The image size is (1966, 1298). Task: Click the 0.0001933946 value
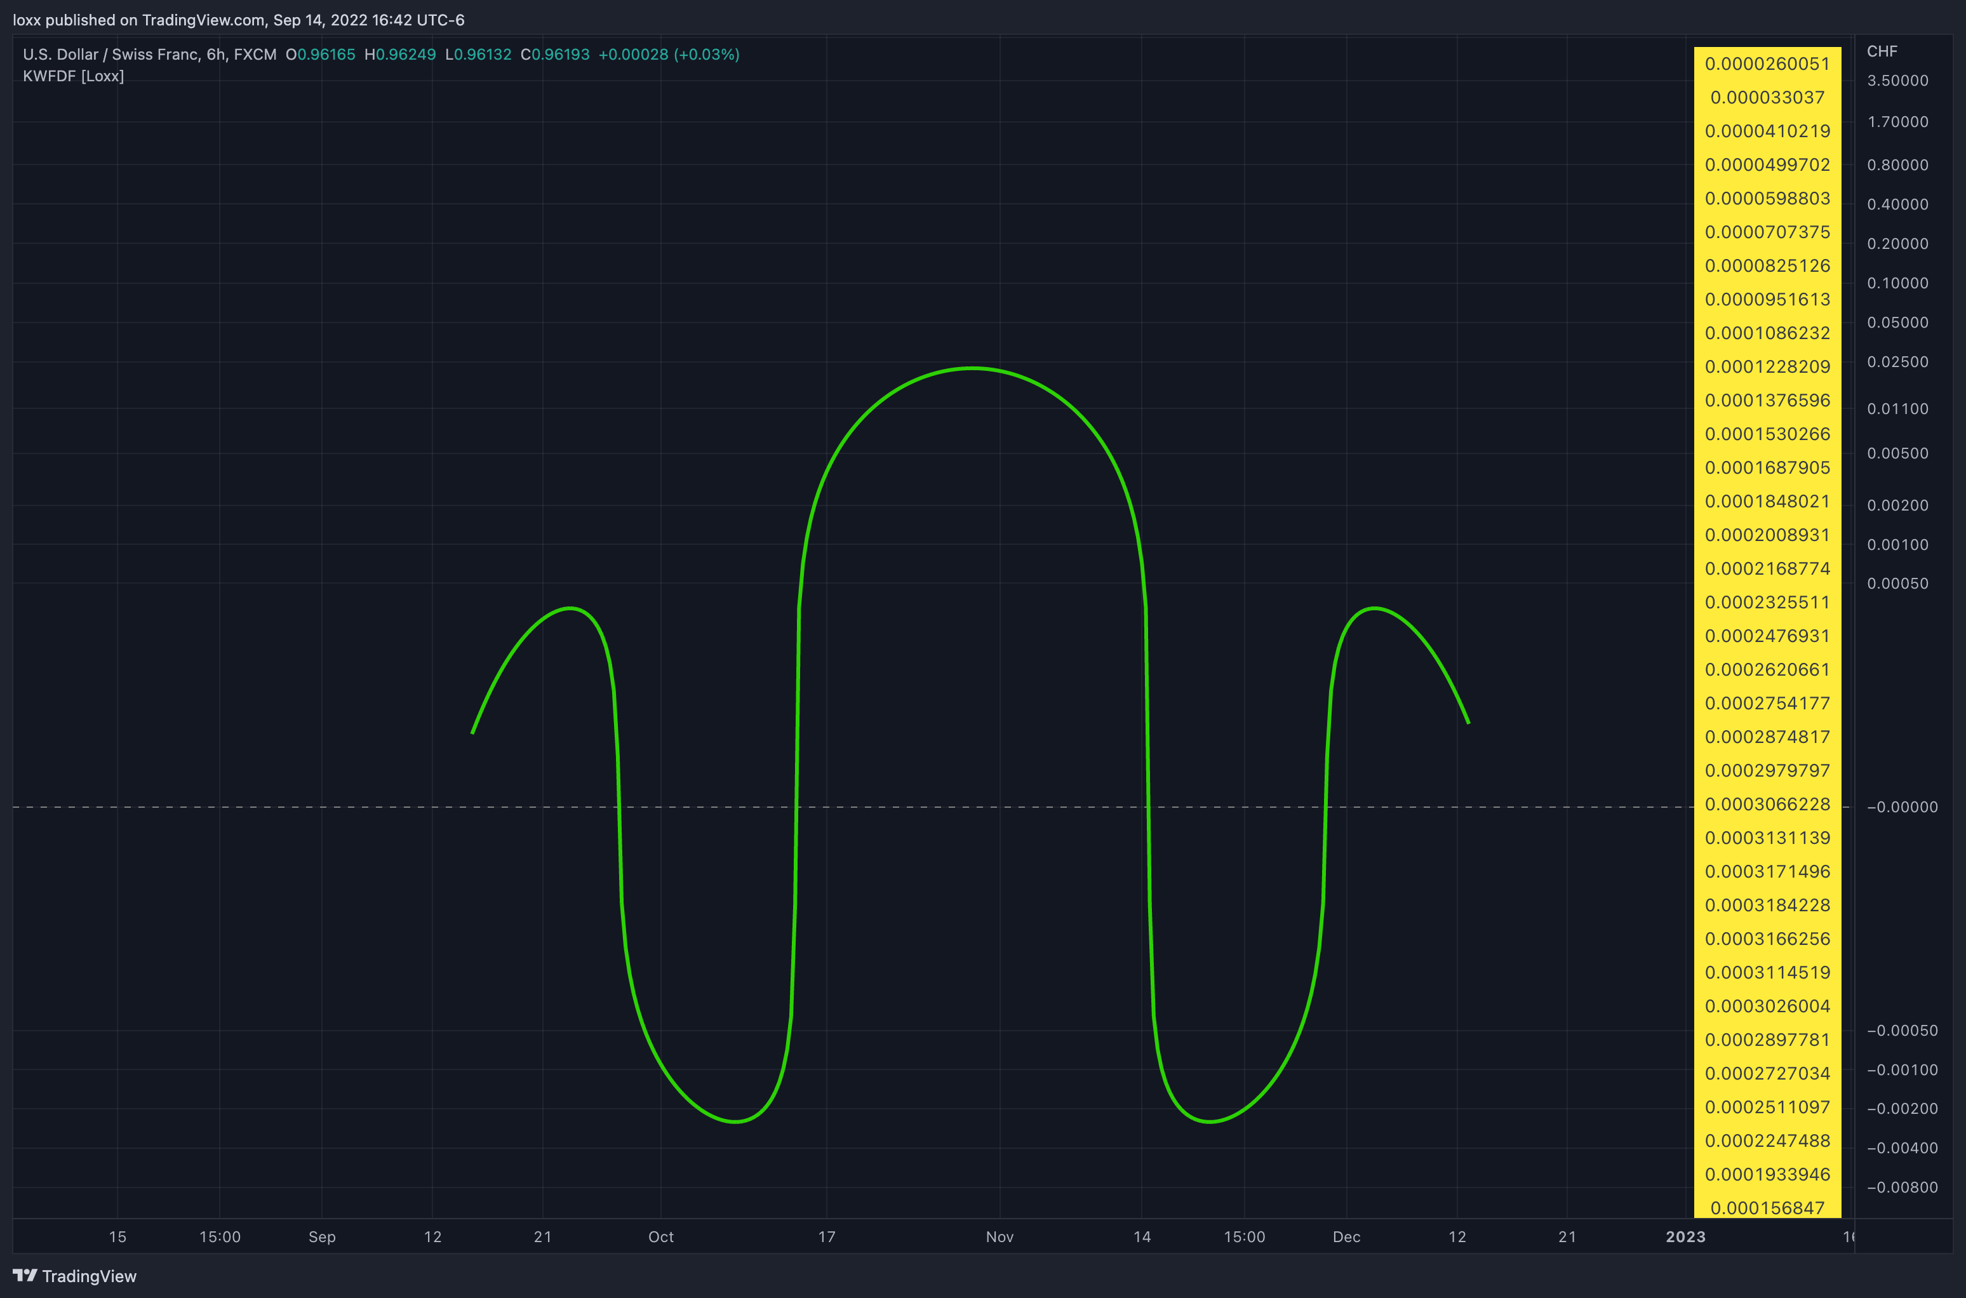tap(1767, 1175)
